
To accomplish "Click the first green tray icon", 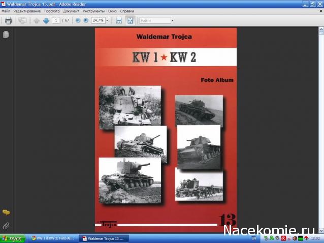I will 266,238.
